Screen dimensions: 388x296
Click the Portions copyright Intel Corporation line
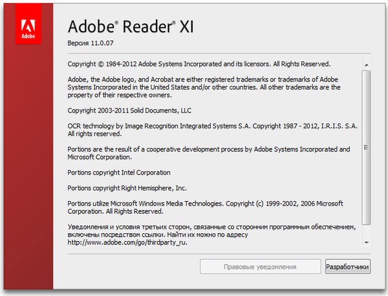point(119,173)
